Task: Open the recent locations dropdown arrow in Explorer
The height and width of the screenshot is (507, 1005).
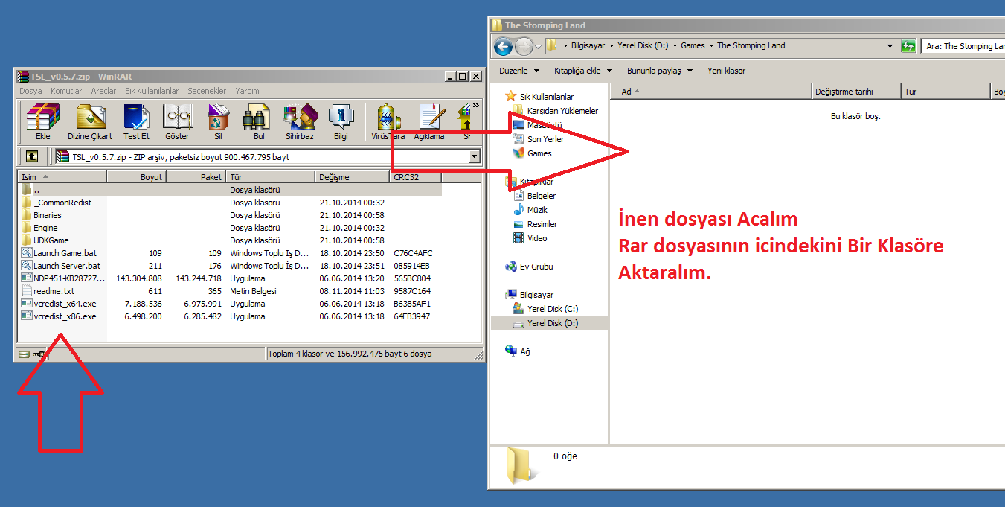Action: coord(538,47)
